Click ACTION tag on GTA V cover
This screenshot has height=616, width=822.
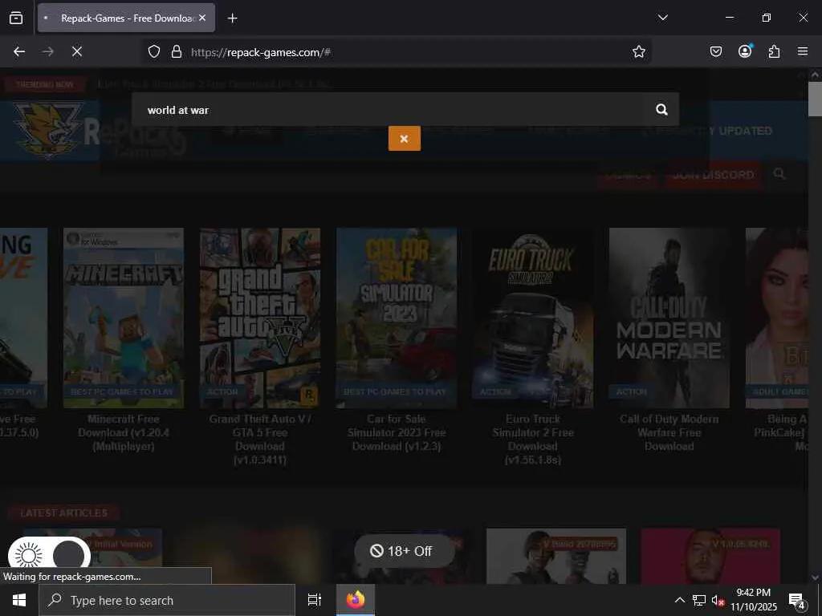click(x=222, y=391)
